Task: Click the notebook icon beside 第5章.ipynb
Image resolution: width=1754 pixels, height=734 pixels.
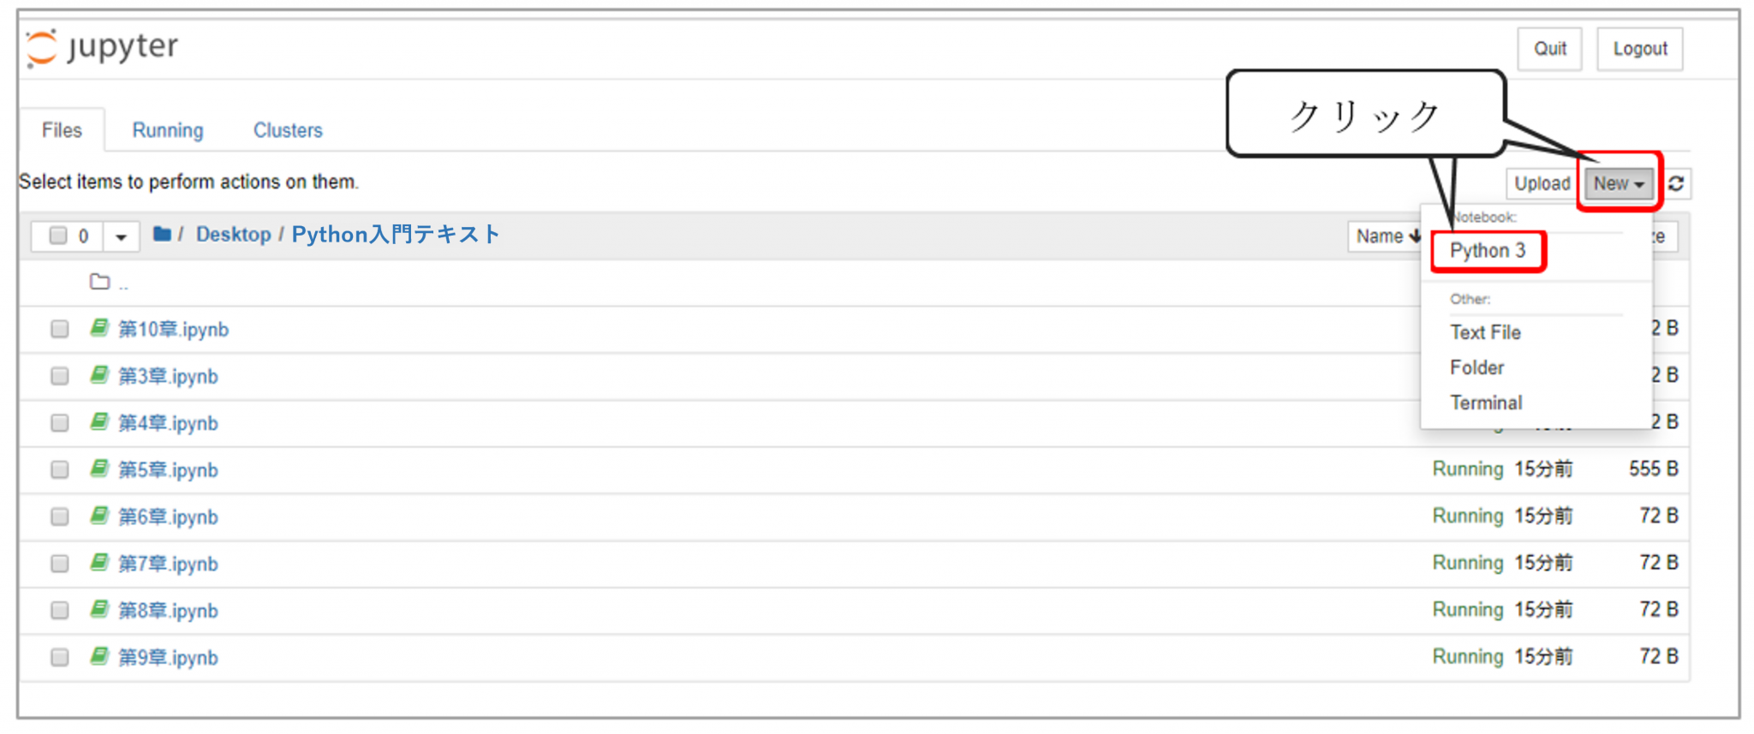Action: point(100,468)
